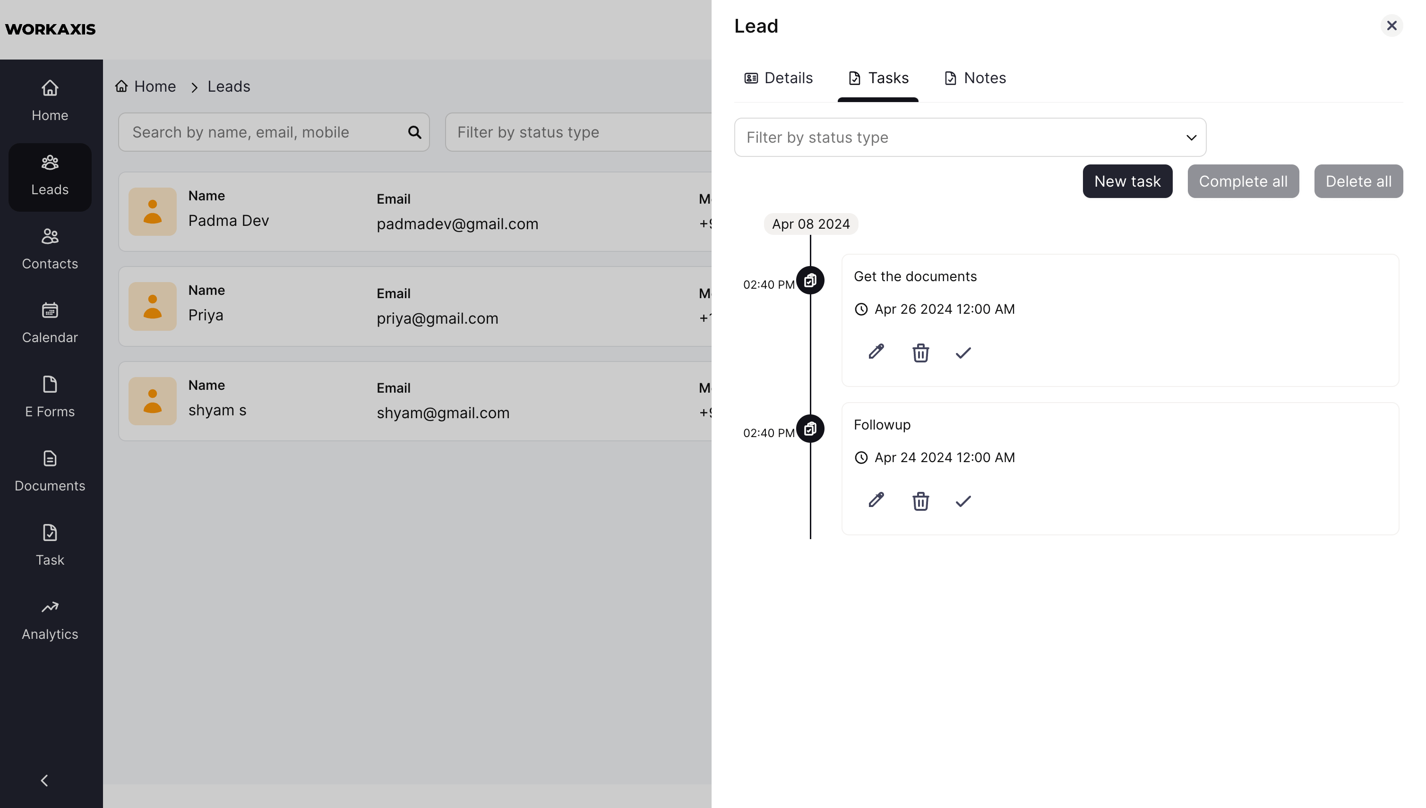This screenshot has width=1426, height=808.
Task: Open leads list status type filter
Action: tap(577, 132)
